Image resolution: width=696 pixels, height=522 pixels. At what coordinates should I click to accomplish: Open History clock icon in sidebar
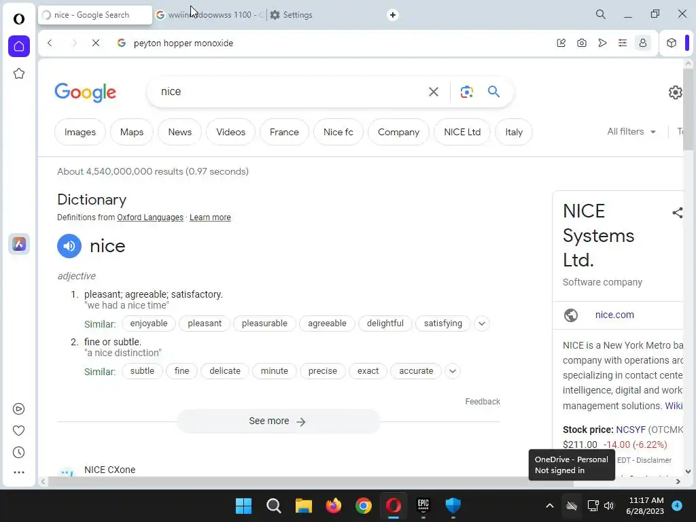18,452
